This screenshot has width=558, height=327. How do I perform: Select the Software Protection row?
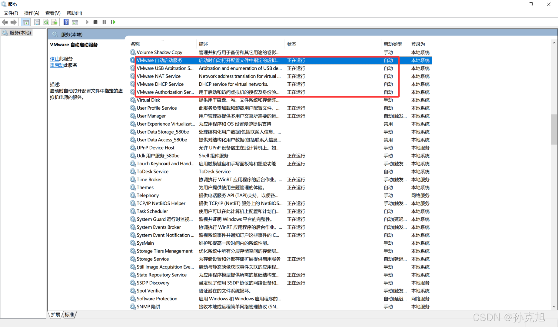point(281,299)
